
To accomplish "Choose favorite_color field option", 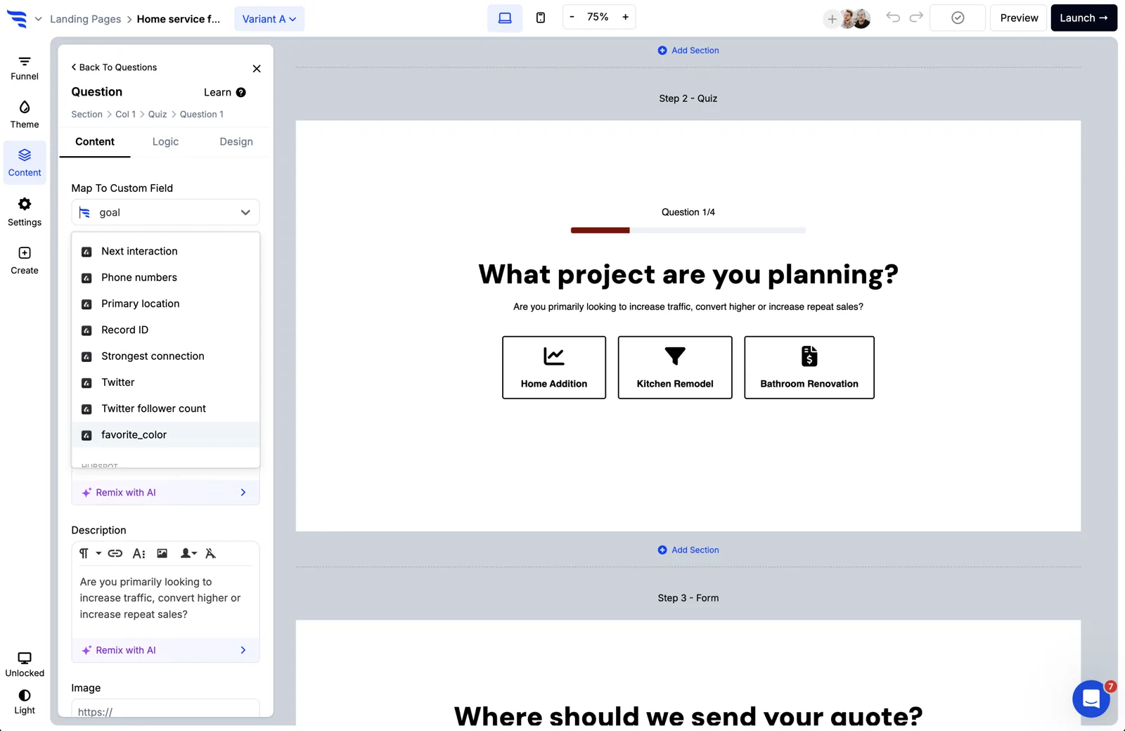I will [166, 435].
